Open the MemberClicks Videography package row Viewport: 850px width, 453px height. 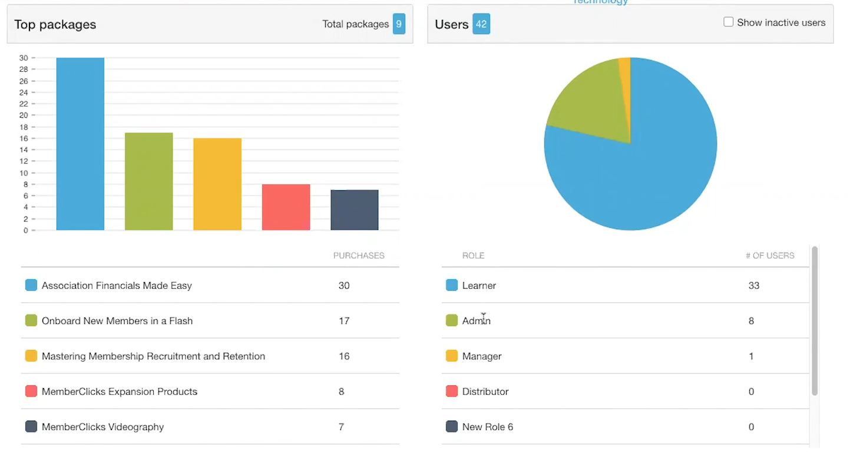[x=177, y=426]
